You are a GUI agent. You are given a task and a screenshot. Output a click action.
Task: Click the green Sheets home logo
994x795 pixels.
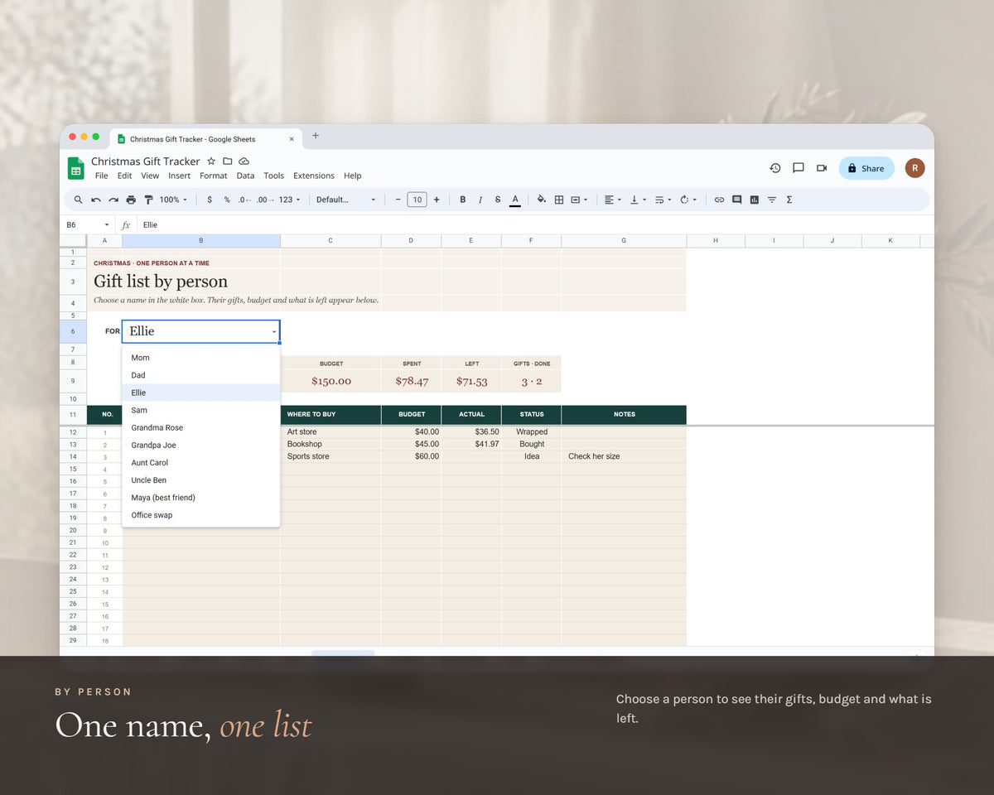point(76,168)
